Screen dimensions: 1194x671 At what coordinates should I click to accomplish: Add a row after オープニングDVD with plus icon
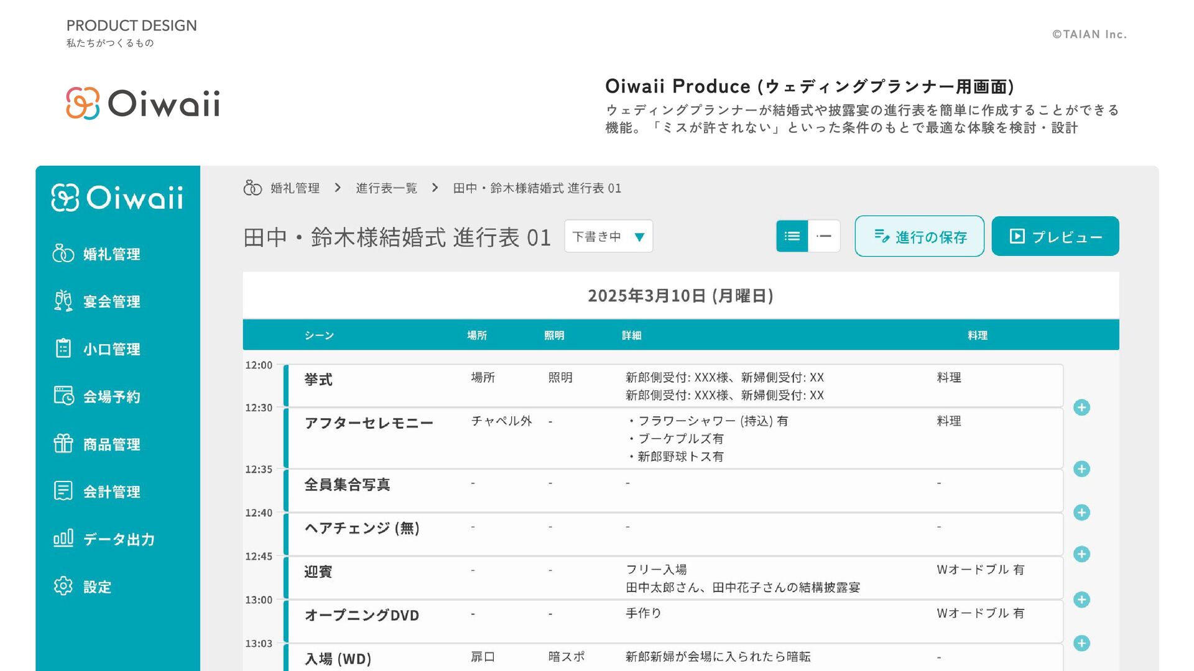point(1081,643)
